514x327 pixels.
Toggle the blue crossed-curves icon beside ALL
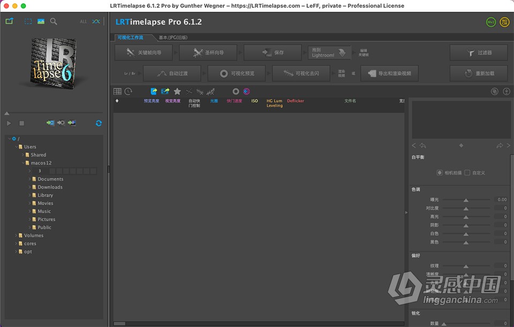point(96,21)
